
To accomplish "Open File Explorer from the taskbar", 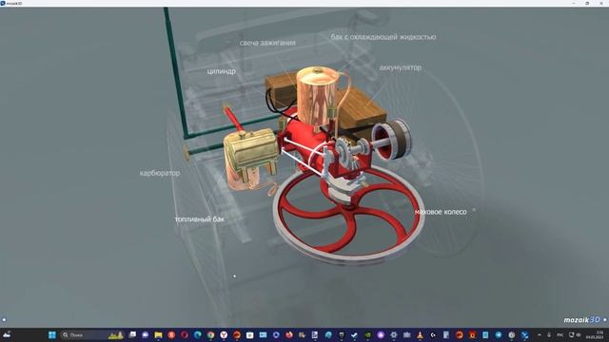I will 159,335.
